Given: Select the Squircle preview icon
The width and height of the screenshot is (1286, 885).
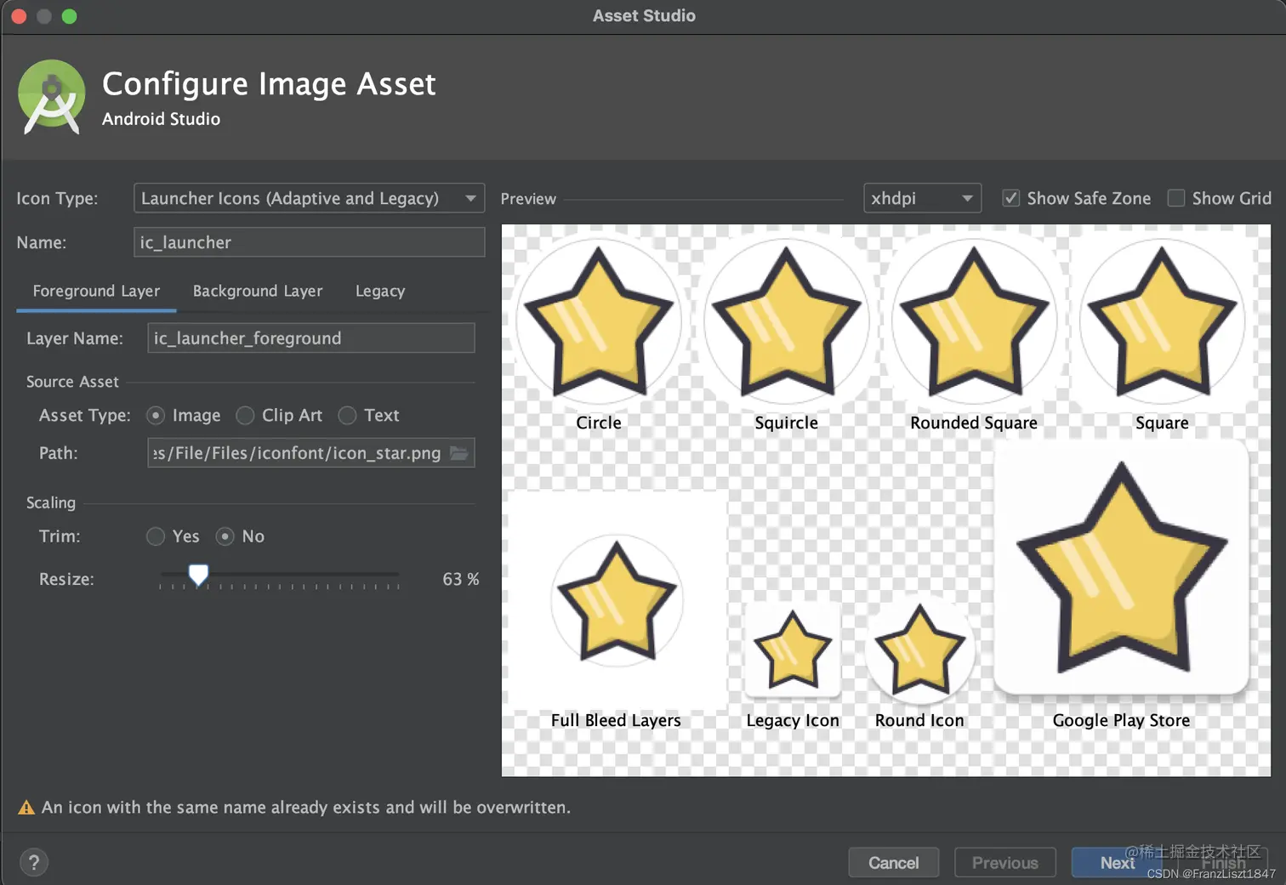Looking at the screenshot, I should (x=787, y=321).
